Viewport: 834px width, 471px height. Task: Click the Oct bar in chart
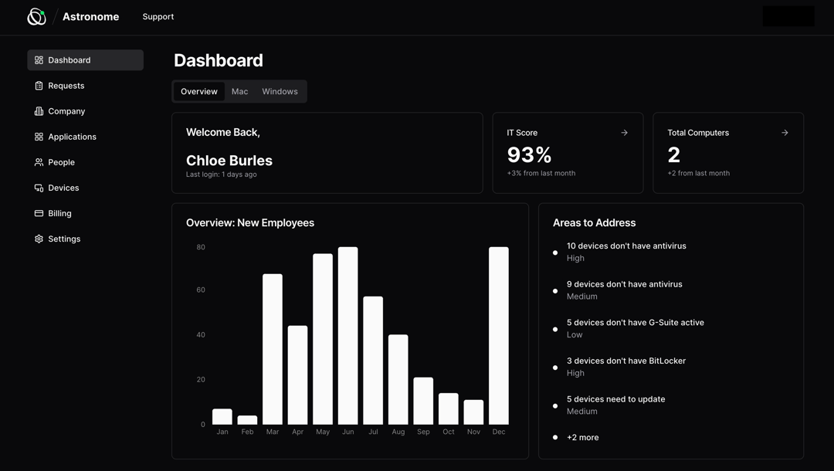(449, 408)
